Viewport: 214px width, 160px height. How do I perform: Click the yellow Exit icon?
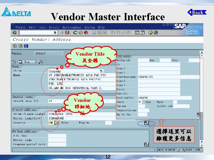tap(81, 33)
